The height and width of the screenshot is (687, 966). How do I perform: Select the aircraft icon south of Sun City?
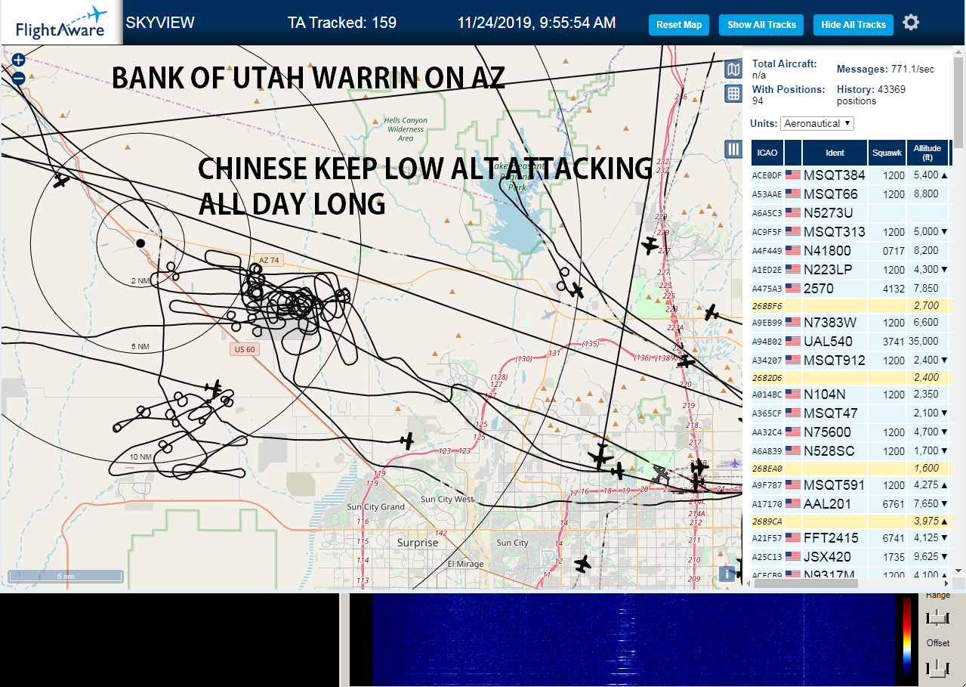click(x=582, y=564)
